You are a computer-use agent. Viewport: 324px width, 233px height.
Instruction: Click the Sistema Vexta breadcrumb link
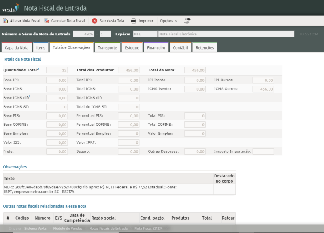click(x=35, y=229)
